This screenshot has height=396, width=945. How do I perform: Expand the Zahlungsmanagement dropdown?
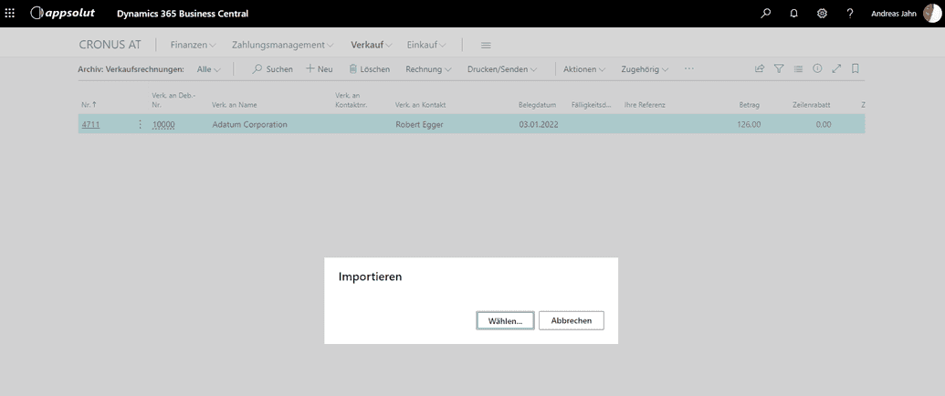pos(282,45)
